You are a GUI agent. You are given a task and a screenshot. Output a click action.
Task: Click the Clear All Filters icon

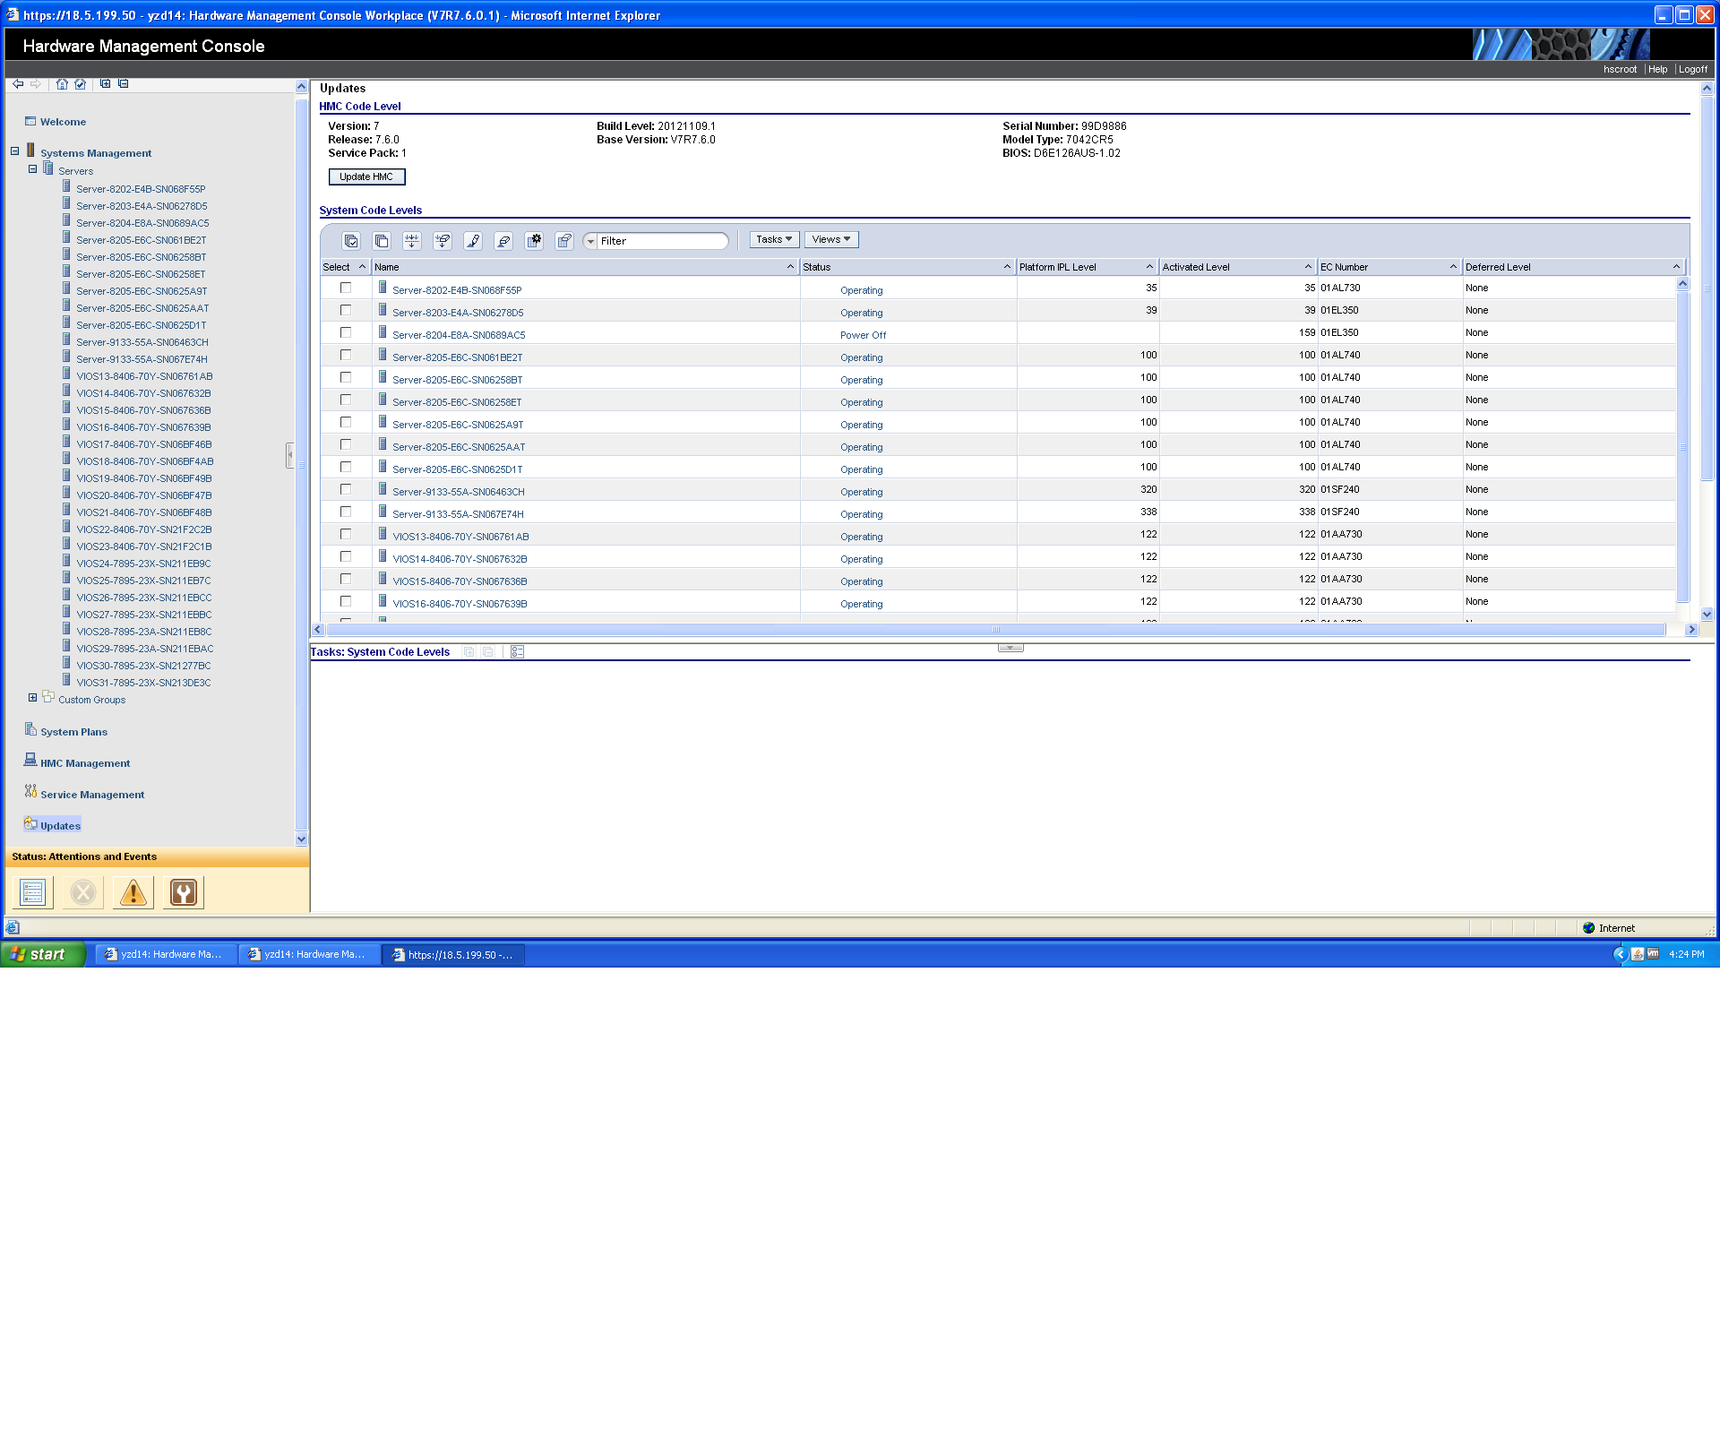(x=443, y=241)
